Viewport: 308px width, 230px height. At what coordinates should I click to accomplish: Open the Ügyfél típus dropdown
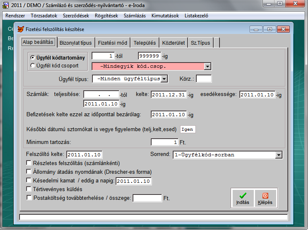164,78
